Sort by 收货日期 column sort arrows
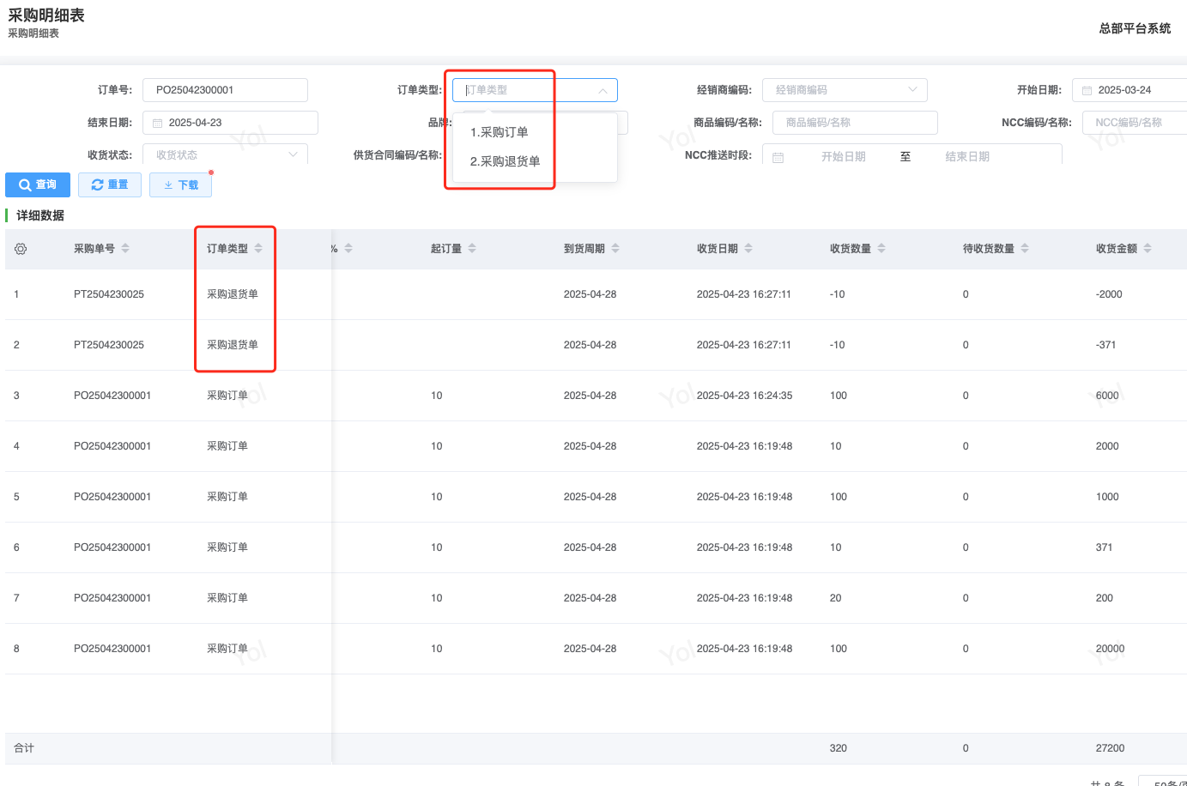 coord(748,249)
